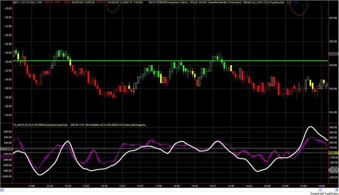The image size is (339, 195).
Task: Click the -348.58 value marker on the lower axis
Action: tap(333, 170)
